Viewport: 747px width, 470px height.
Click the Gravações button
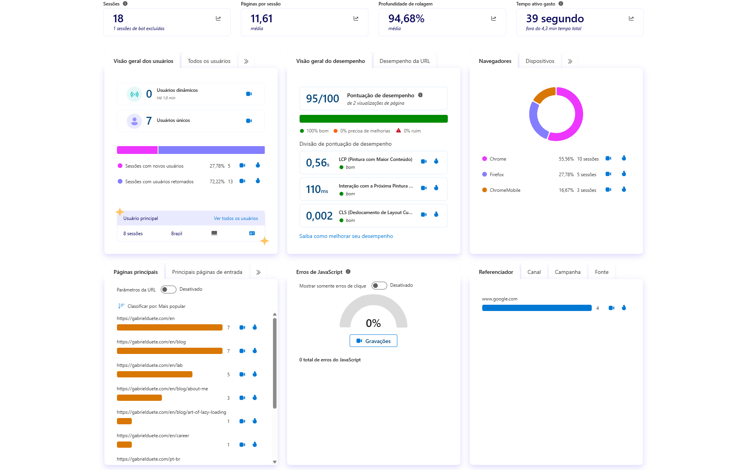click(373, 341)
